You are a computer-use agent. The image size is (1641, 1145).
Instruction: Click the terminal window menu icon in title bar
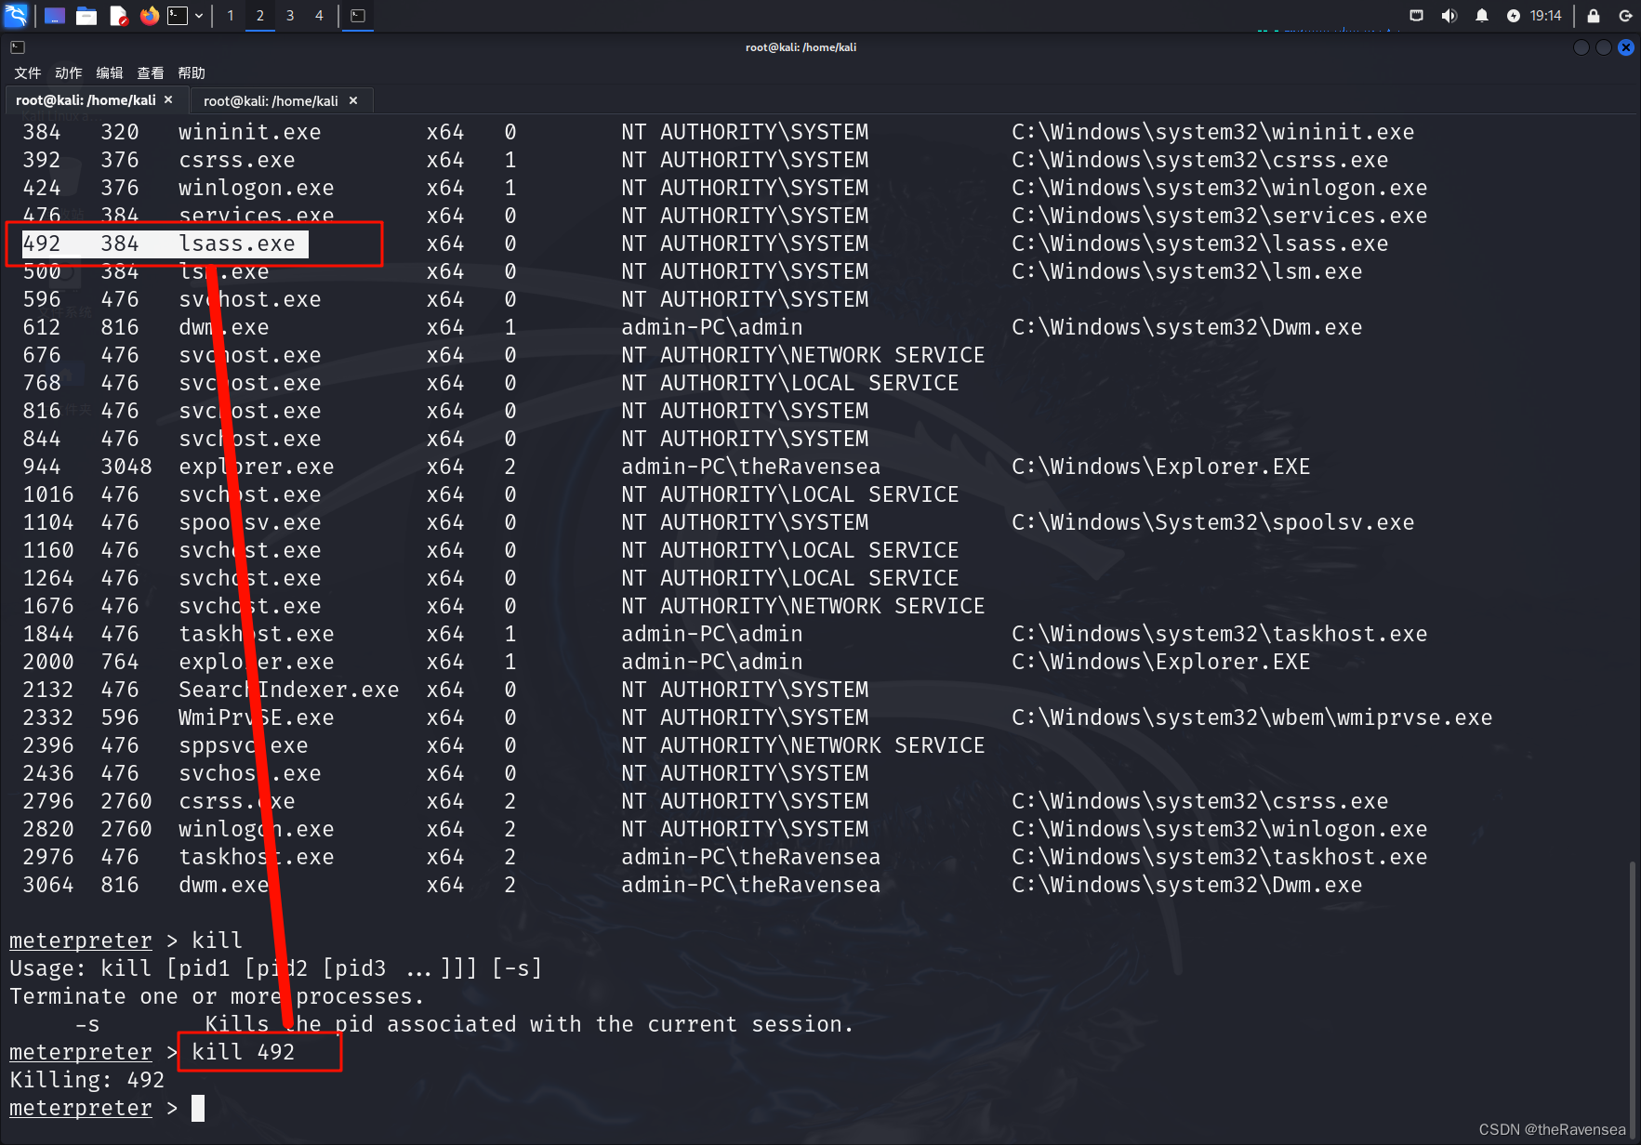coord(18,47)
